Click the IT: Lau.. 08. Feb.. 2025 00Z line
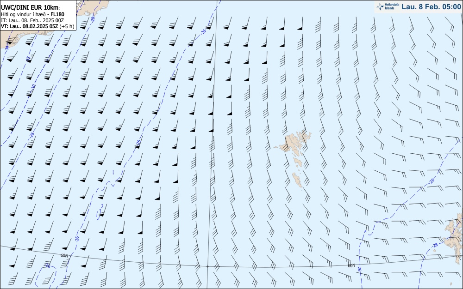 coord(32,20)
